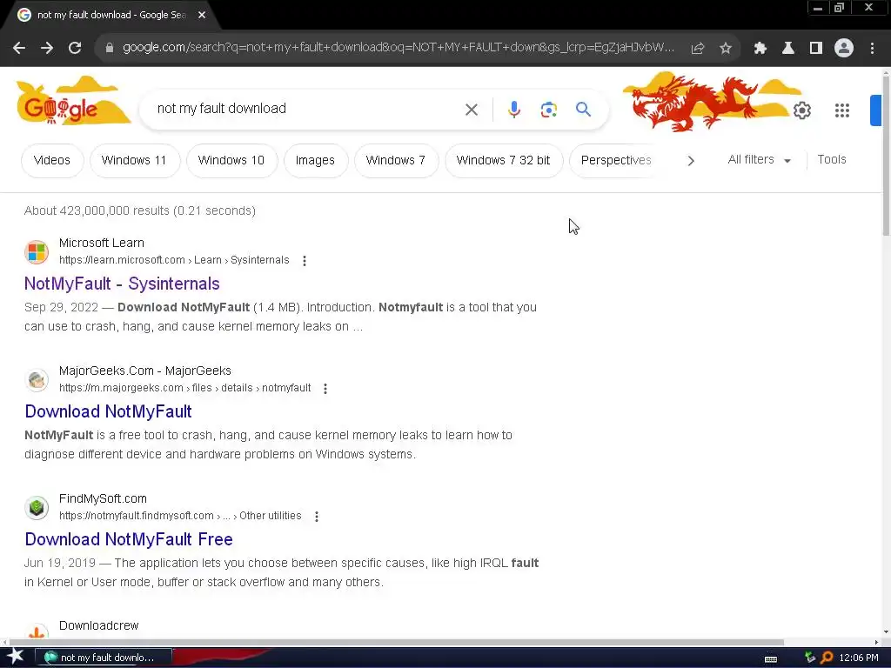This screenshot has width=891, height=668.
Task: Start voice search with the microphone
Action: (x=513, y=109)
